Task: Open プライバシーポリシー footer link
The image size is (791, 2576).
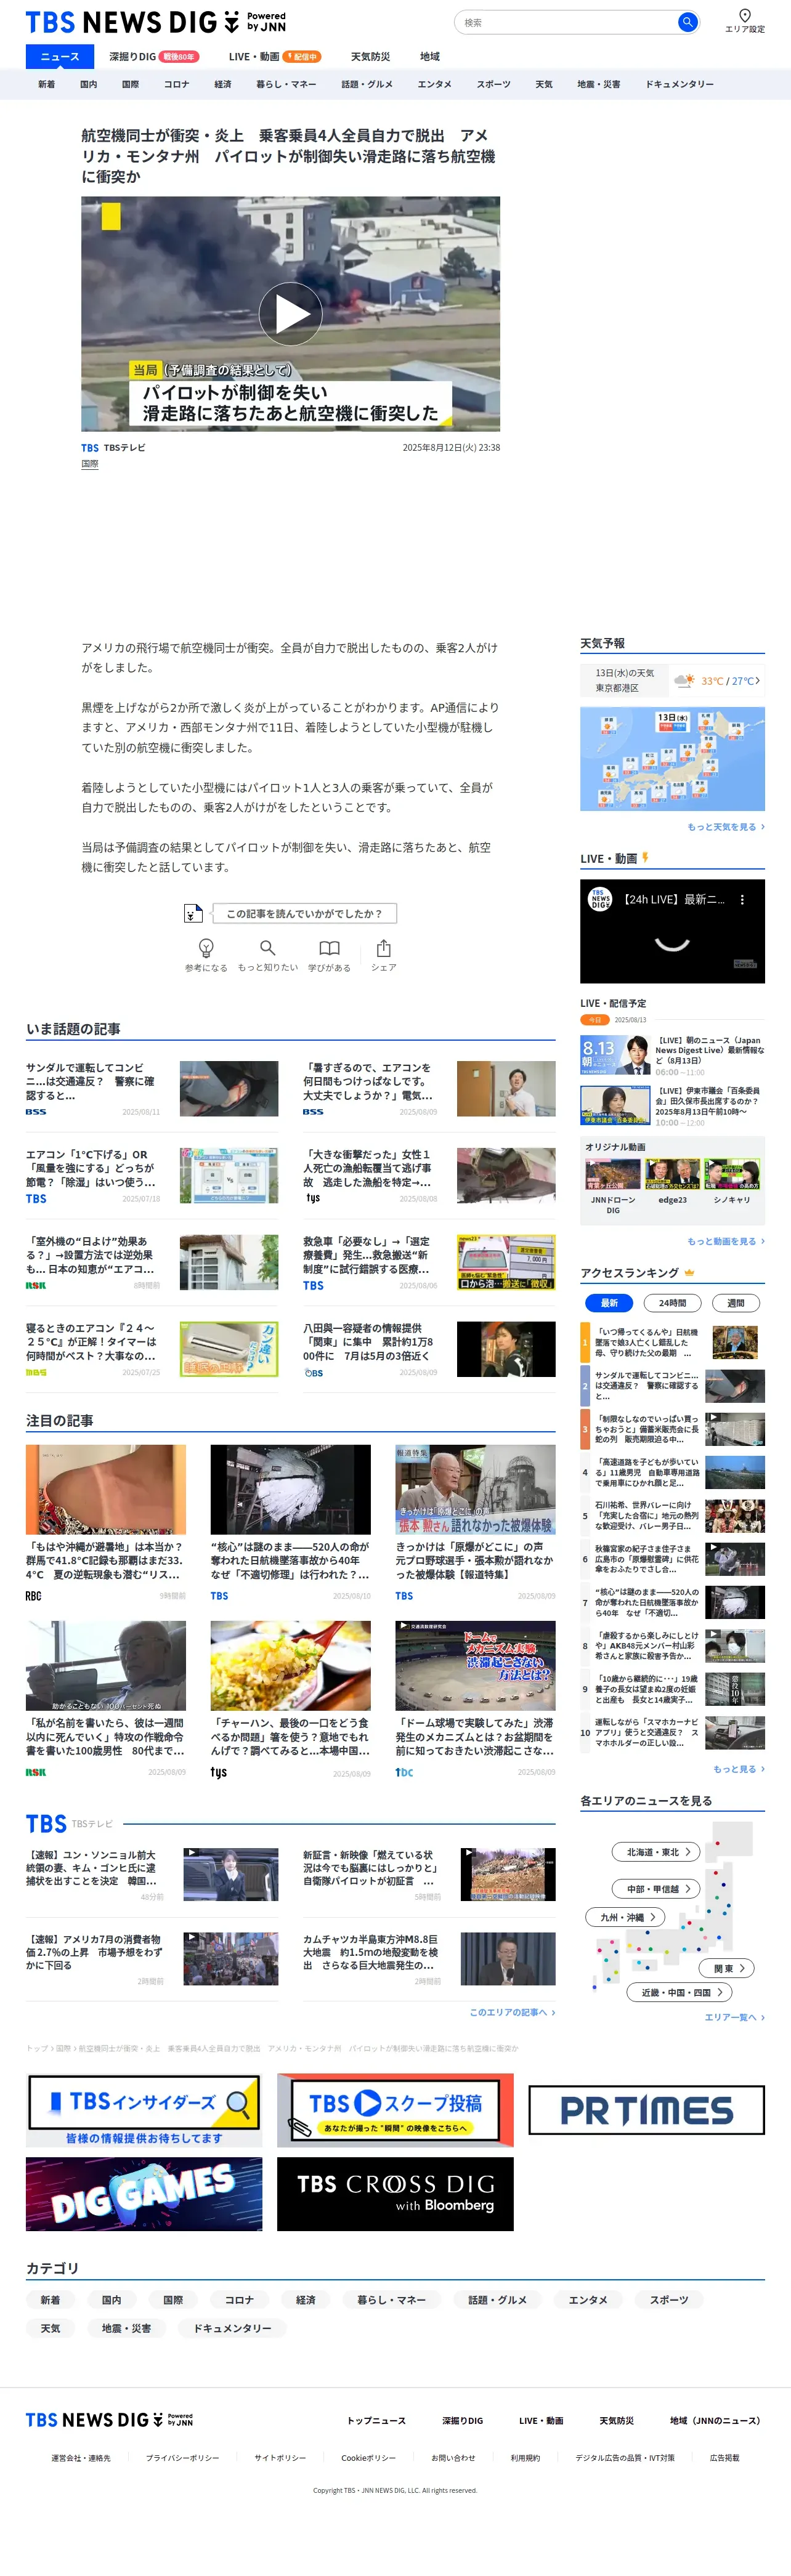Action: pyautogui.click(x=182, y=2457)
